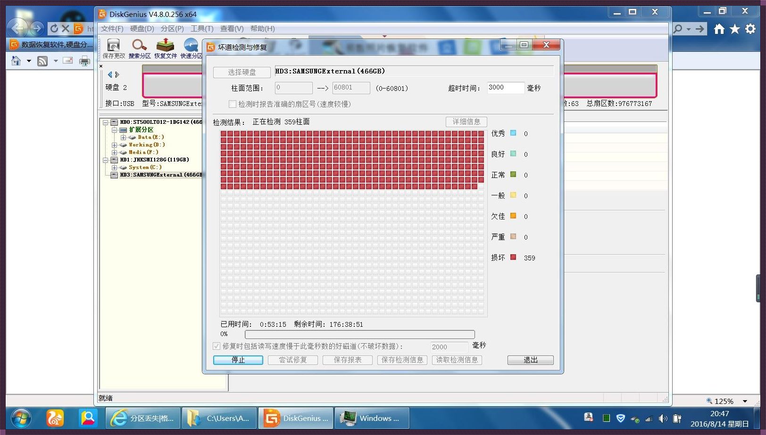Screen dimensions: 766x435
Task: Click the green 正常 color swatch
Action: [x=513, y=174]
